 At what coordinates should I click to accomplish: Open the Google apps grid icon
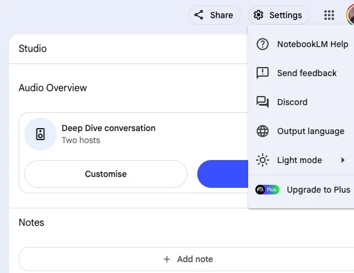pos(329,15)
